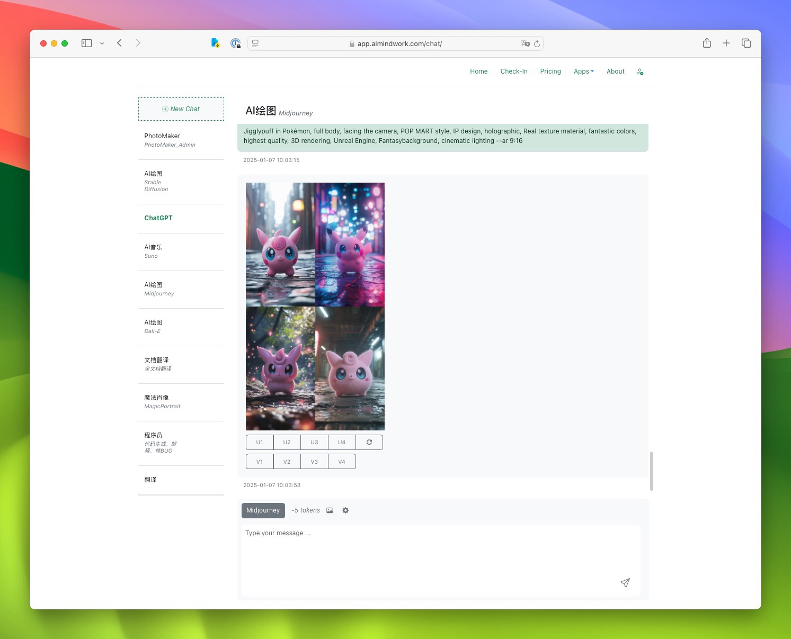Upscale image two with U2
Screen dimensions: 791x639
287,443
